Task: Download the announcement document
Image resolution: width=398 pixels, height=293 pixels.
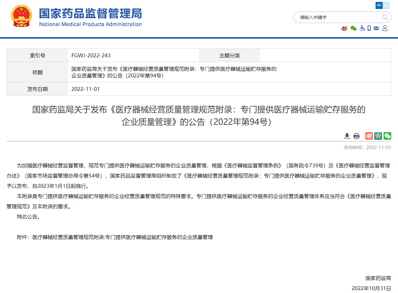Action: point(347,136)
